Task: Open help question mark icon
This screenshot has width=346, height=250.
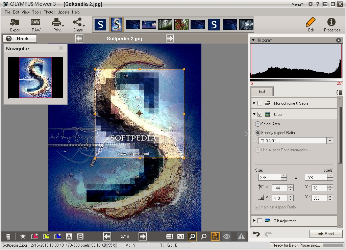Action: coord(318,4)
